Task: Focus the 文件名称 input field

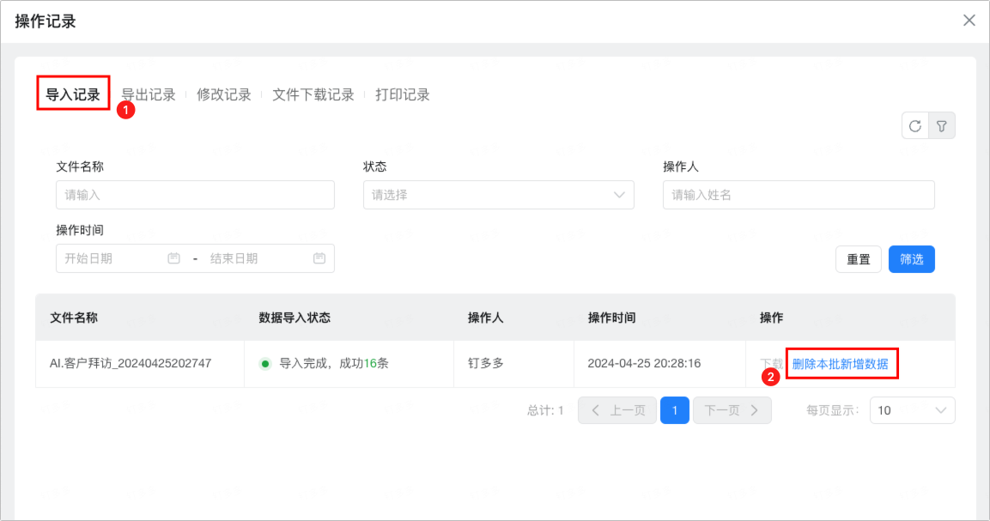Action: point(195,195)
